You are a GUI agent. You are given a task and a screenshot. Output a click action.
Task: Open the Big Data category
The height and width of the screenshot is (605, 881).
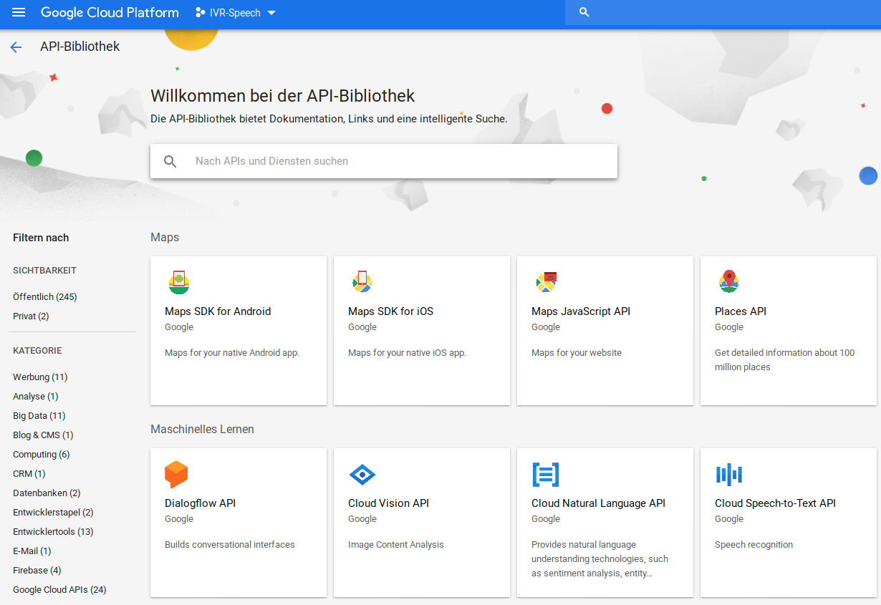[39, 415]
